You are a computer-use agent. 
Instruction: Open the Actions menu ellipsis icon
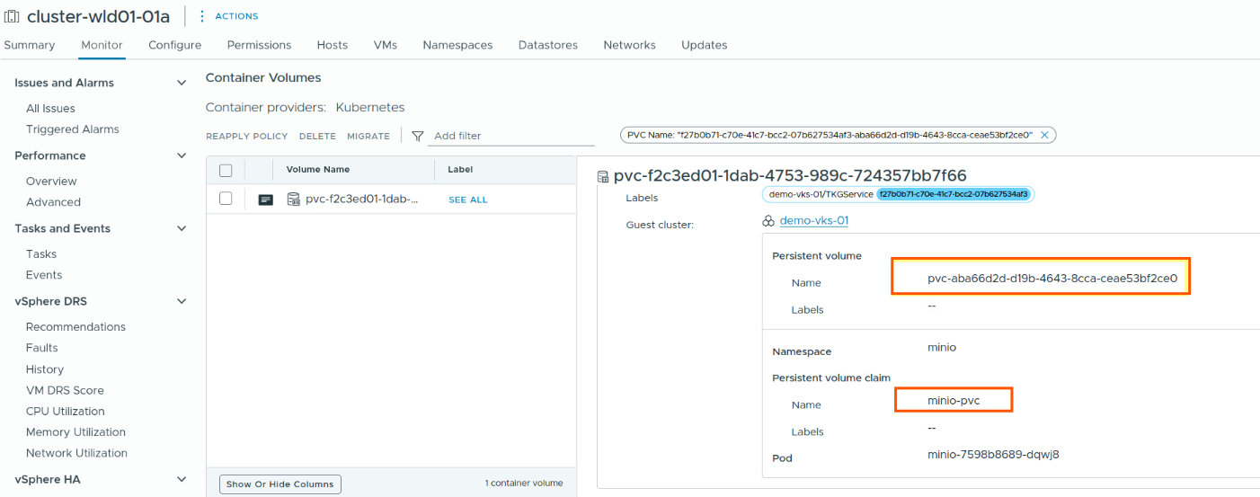point(201,16)
